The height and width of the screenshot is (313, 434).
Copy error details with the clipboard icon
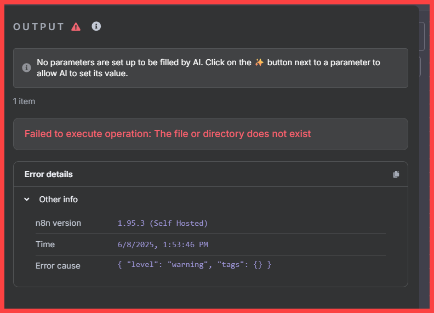pyautogui.click(x=396, y=174)
